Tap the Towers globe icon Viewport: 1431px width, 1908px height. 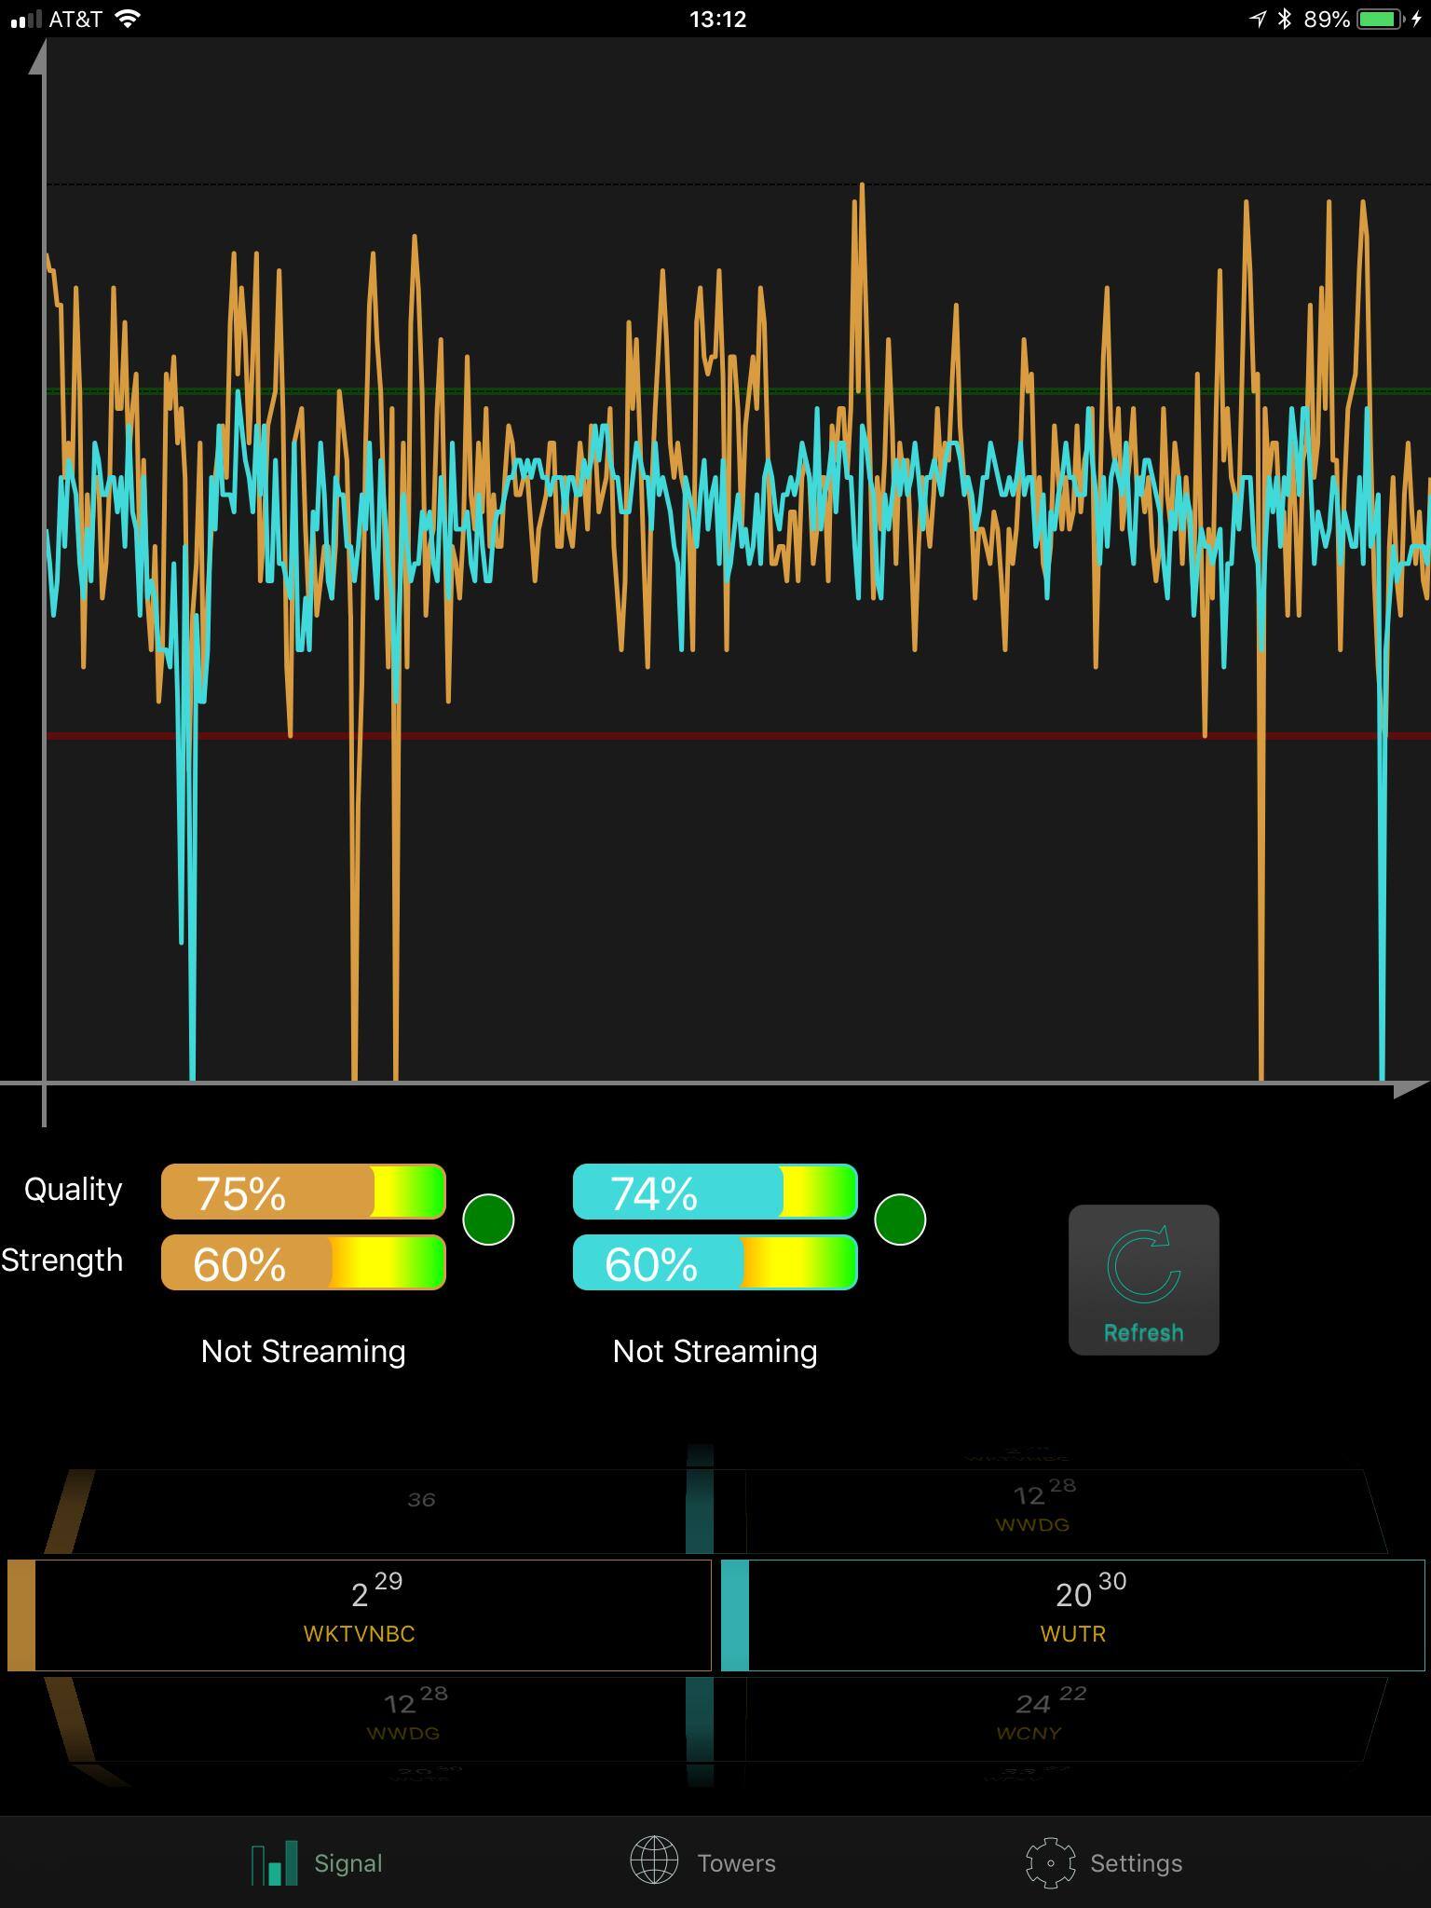(654, 1862)
